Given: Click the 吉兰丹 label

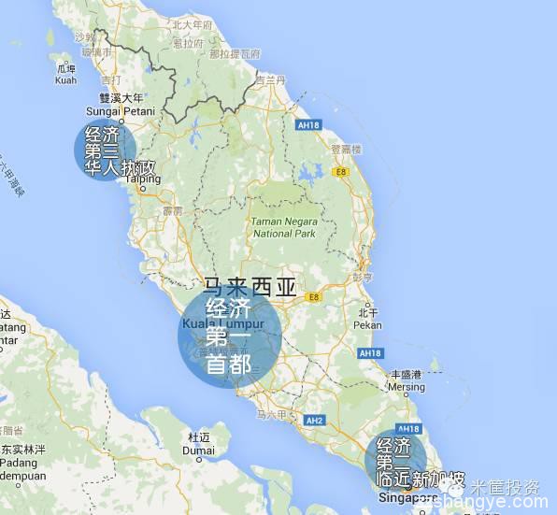Looking at the screenshot, I should [x=271, y=80].
